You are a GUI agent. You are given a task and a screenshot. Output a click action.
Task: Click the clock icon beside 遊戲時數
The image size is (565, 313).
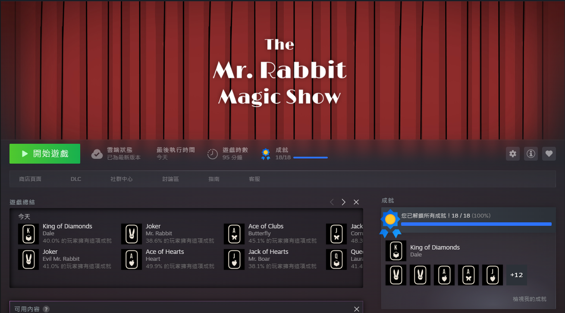coord(213,154)
